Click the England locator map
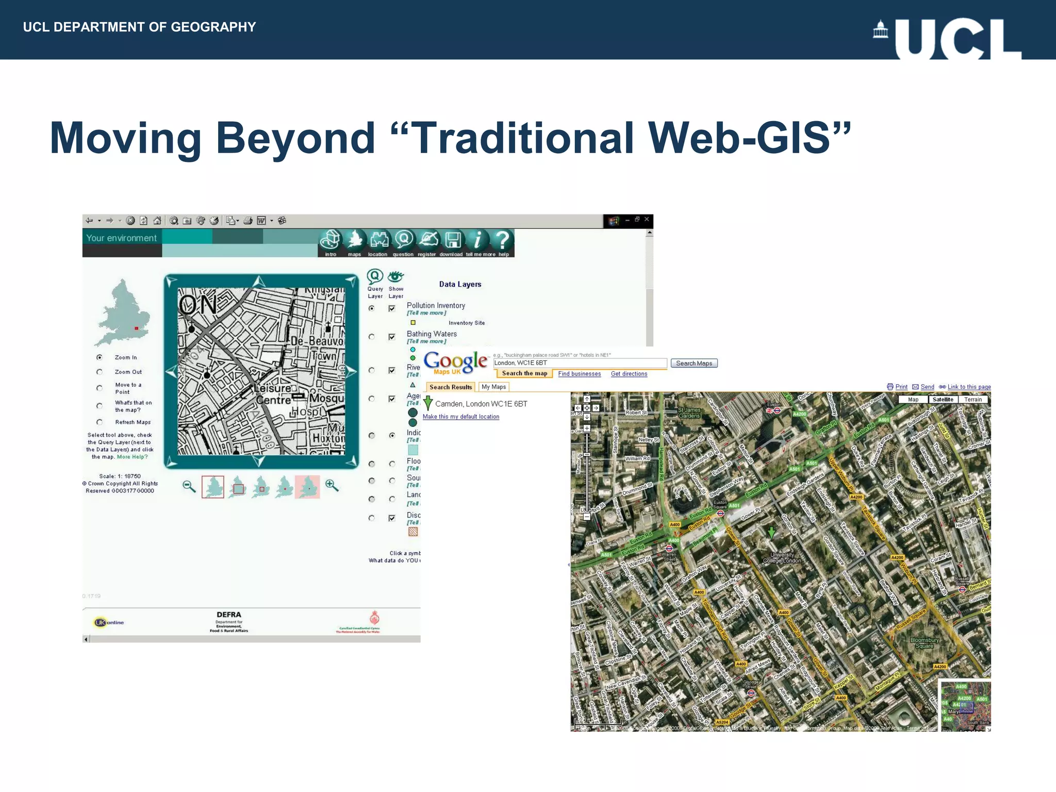 (123, 312)
